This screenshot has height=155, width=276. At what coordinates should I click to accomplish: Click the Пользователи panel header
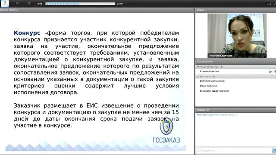(235, 62)
